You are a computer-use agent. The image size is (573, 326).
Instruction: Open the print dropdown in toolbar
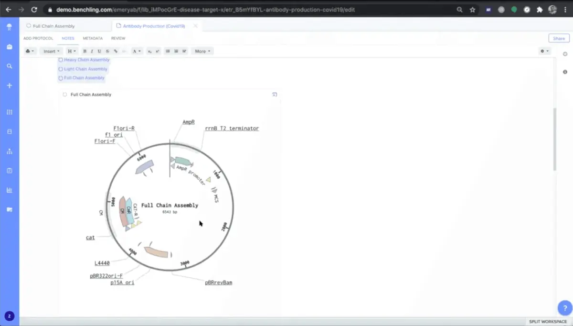point(30,51)
